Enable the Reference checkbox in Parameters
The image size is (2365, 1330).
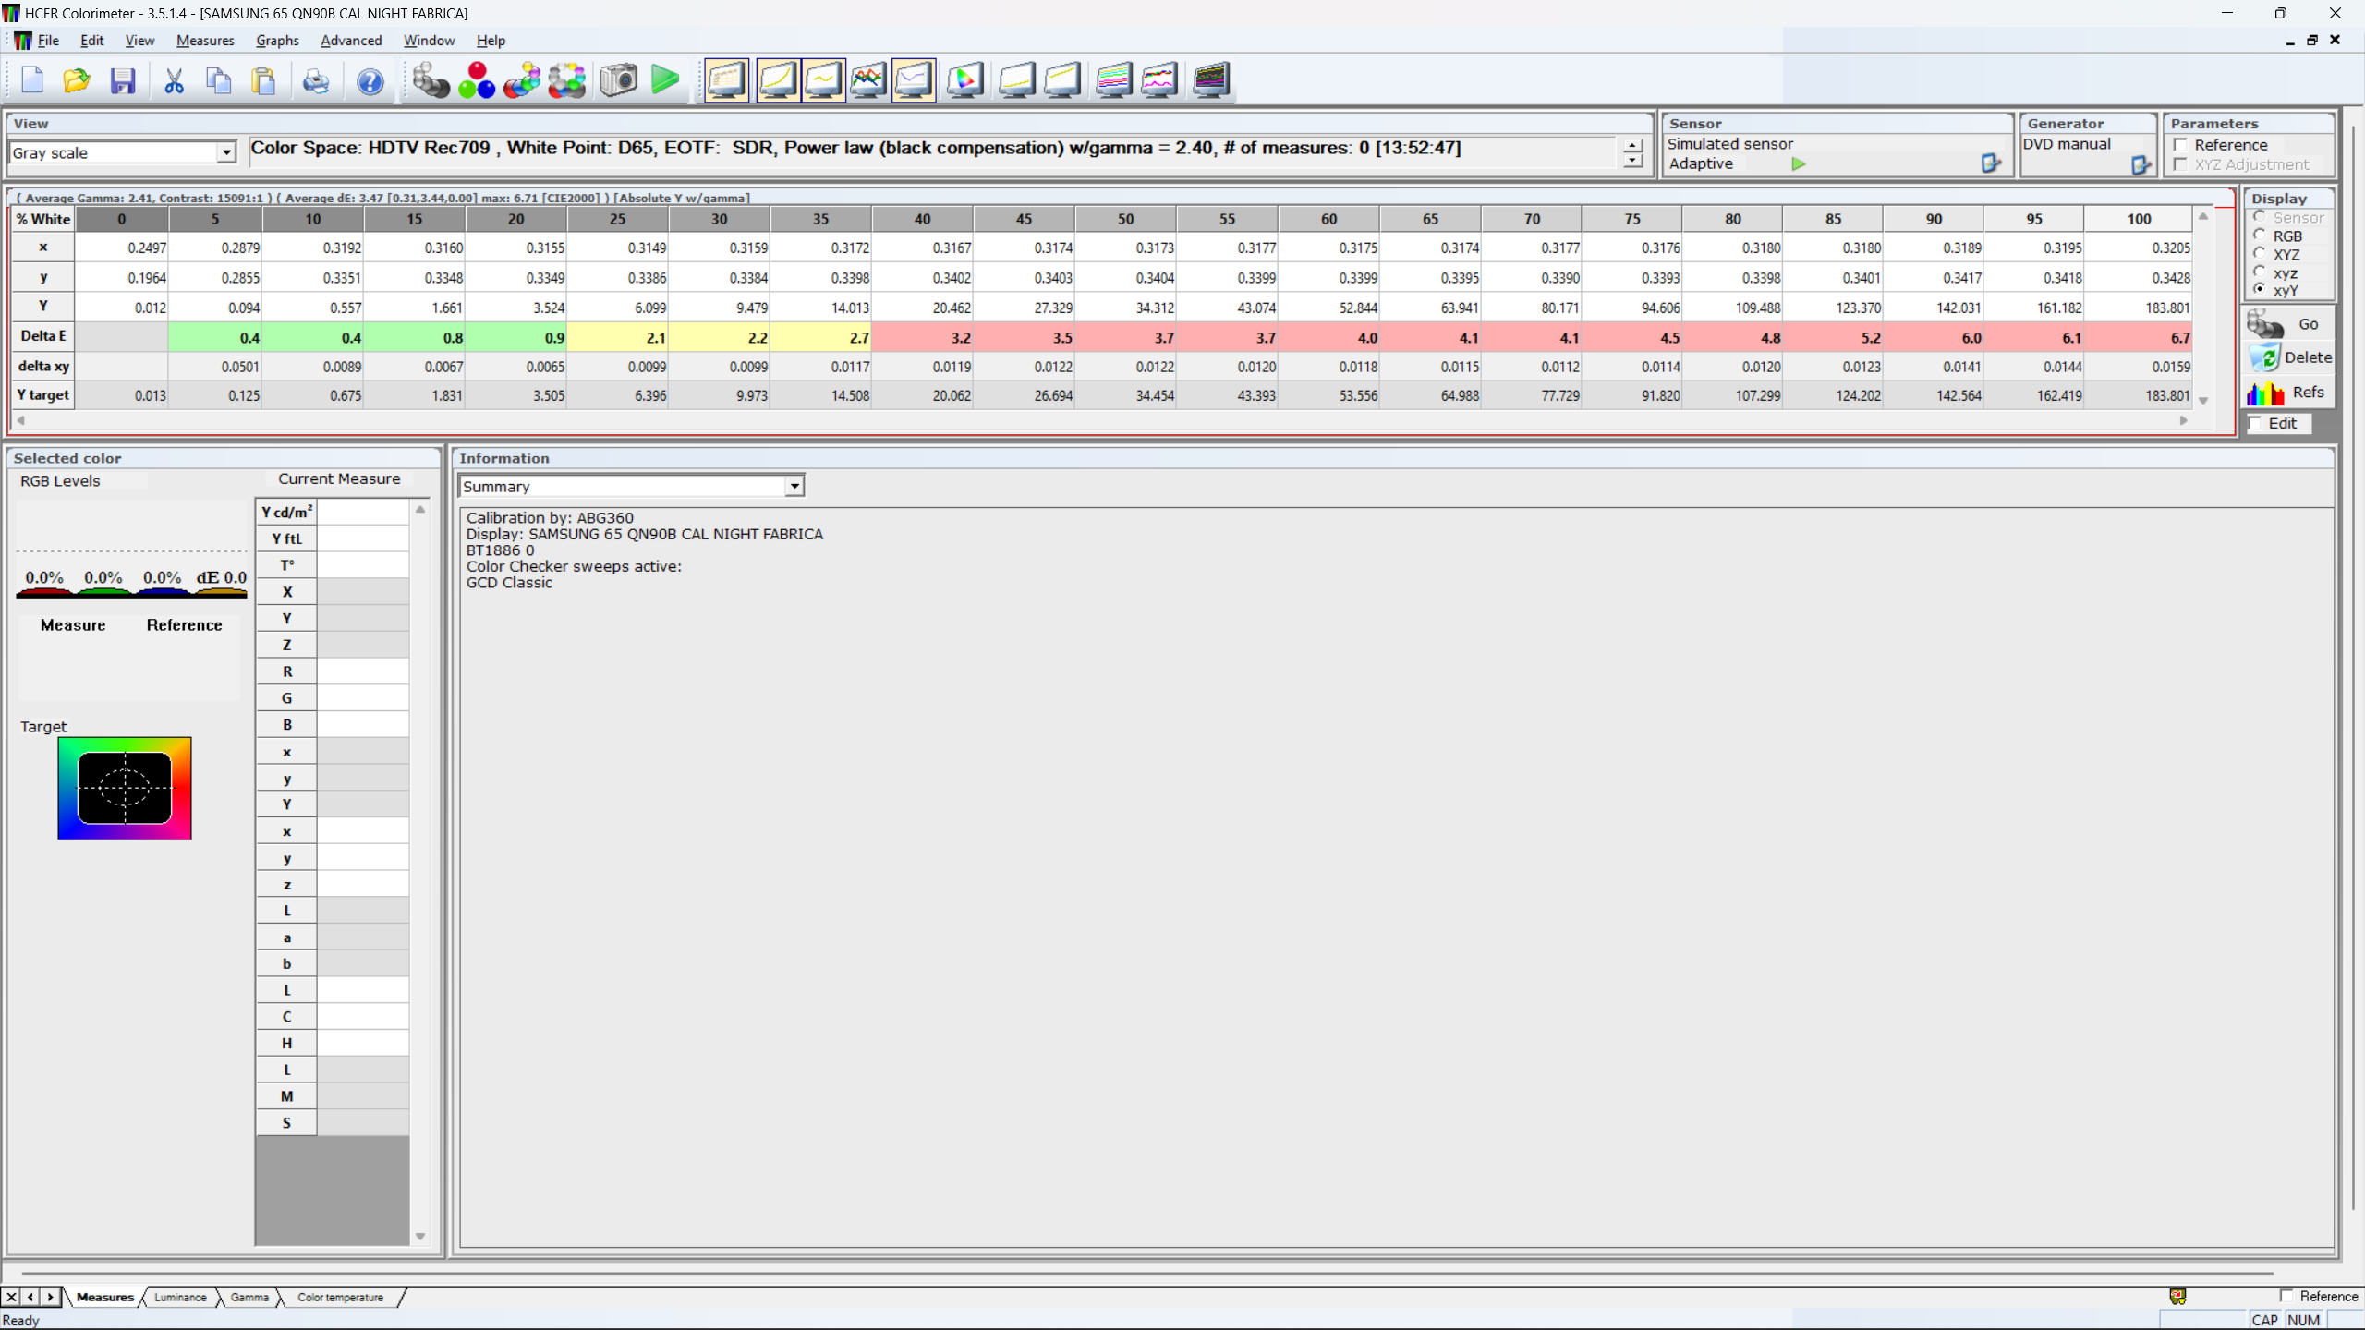pos(2181,145)
